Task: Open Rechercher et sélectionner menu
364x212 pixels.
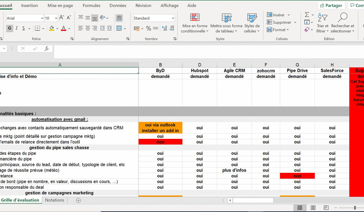Action: coord(342,23)
